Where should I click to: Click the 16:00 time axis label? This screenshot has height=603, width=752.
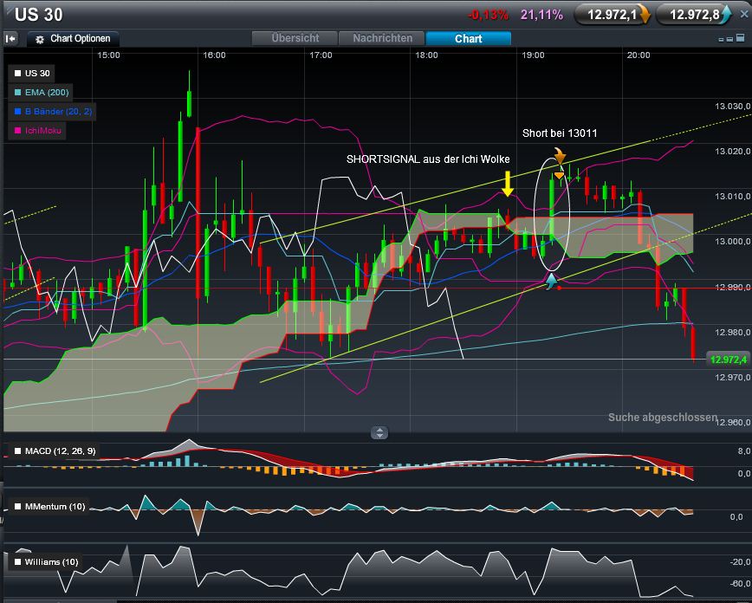(214, 55)
